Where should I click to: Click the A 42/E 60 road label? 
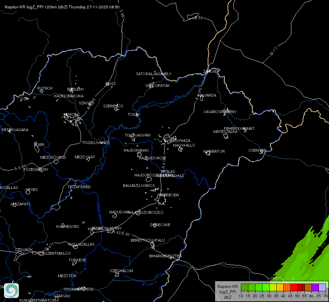click(x=121, y=233)
